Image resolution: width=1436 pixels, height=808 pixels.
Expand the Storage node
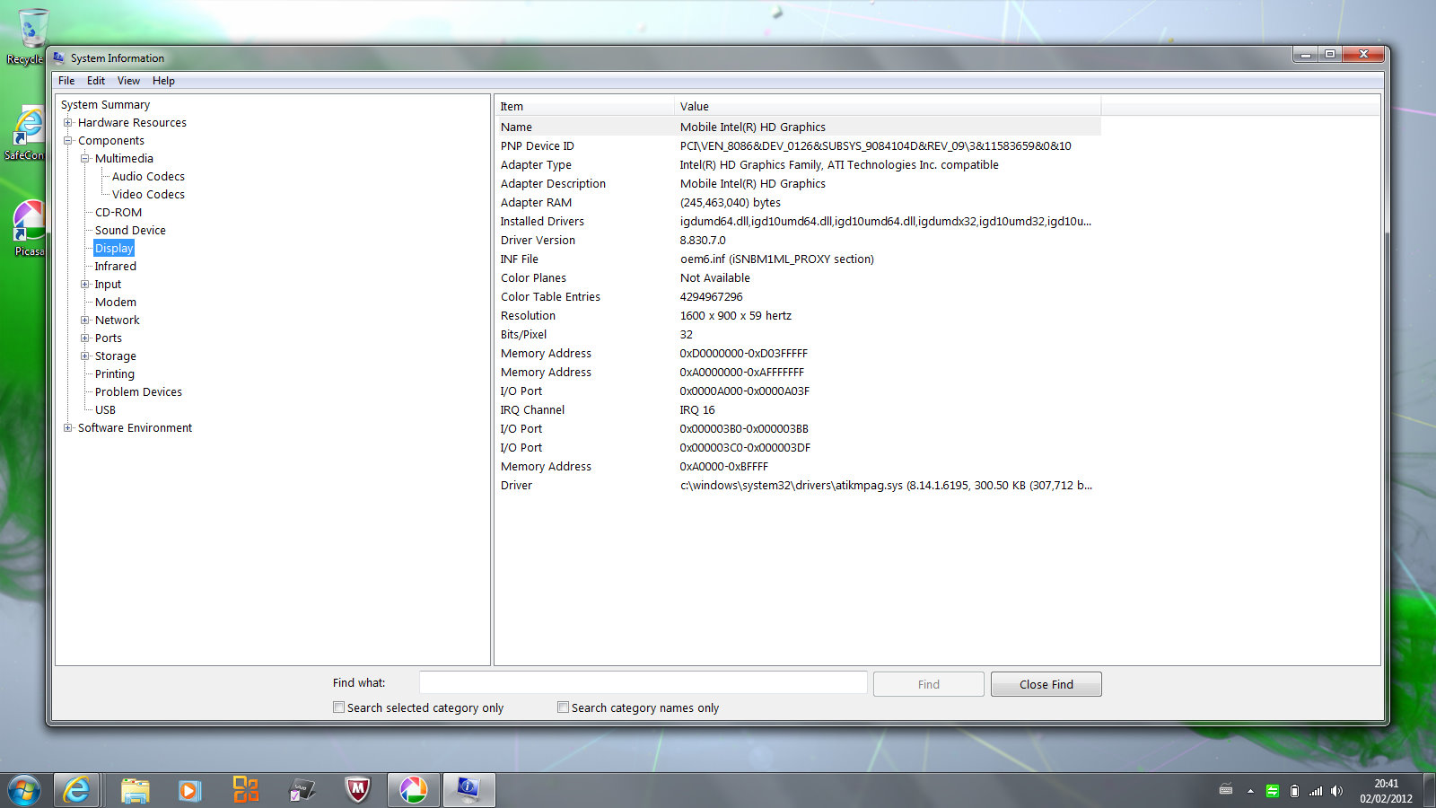point(85,356)
